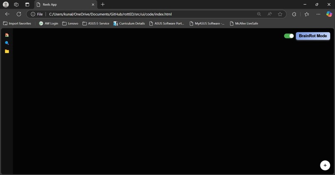Open the ASUS Software Port... bookmark

tap(167, 24)
